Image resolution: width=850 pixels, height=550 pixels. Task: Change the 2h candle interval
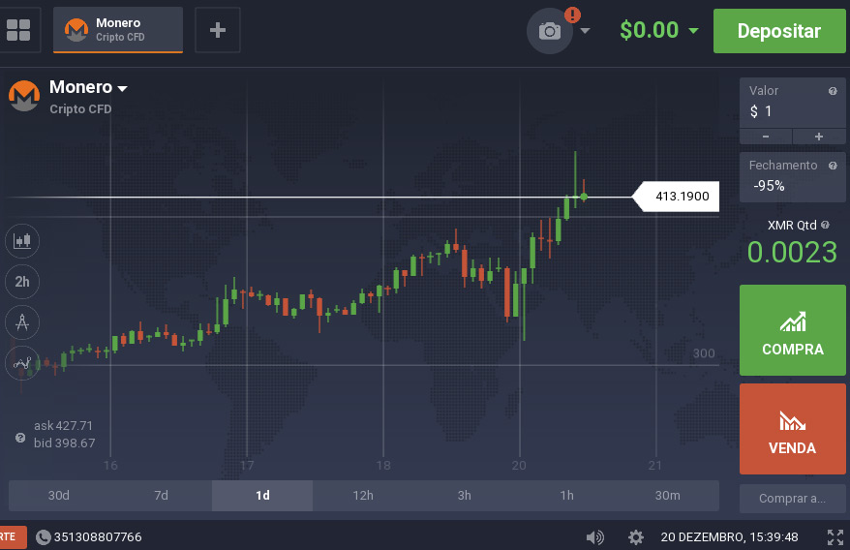click(x=22, y=282)
